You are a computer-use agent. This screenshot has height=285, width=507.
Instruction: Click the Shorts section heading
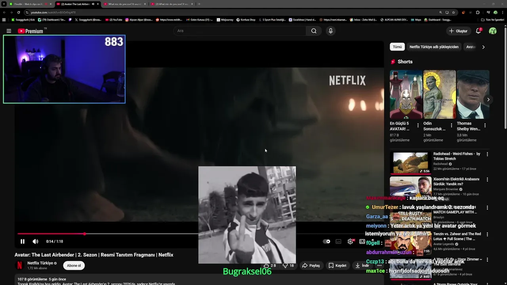click(x=405, y=62)
